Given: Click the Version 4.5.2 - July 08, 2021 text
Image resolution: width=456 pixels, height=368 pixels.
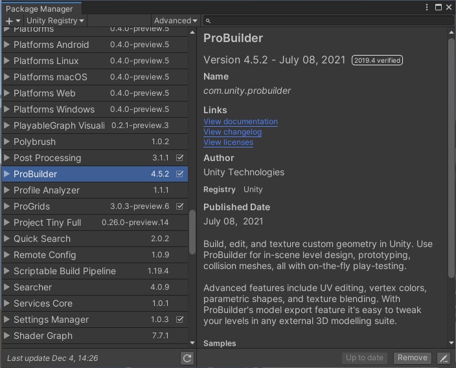Looking at the screenshot, I should click(x=274, y=60).
